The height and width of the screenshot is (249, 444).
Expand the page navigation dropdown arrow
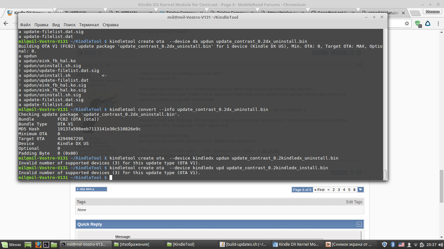coord(360,190)
